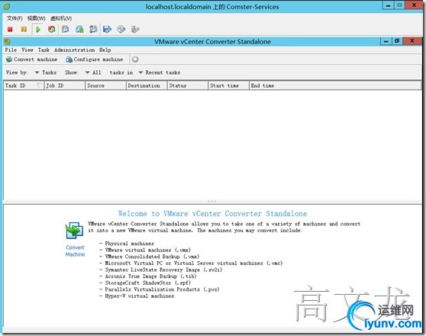426x336 pixels.
Task: Click 'VMware Consolidated Backup (.vmx)' text
Action: click(x=152, y=257)
